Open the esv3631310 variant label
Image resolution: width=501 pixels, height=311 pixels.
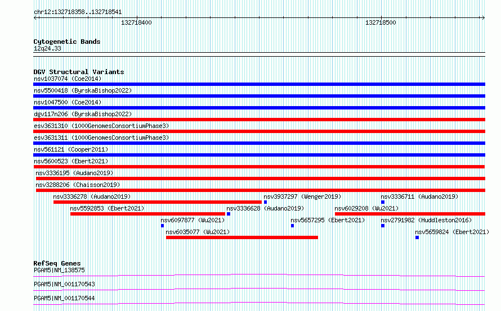[101, 126]
